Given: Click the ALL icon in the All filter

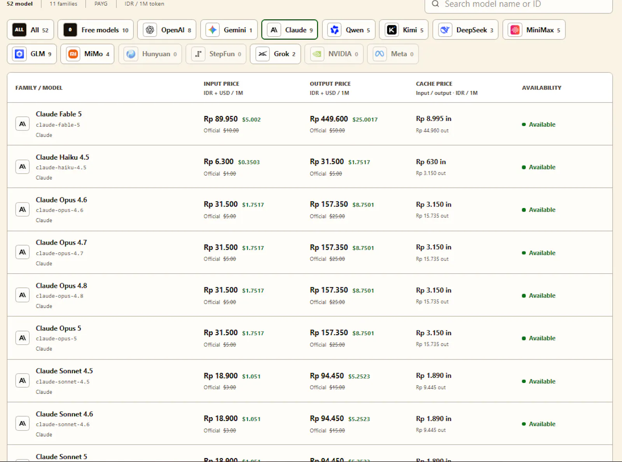Looking at the screenshot, I should coord(19,30).
